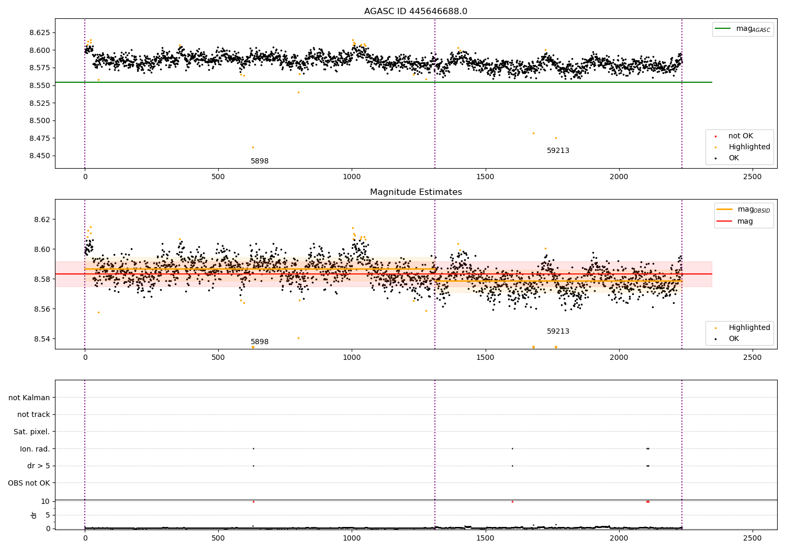Click the title AGASC ID 445646688.0
The width and height of the screenshot is (785, 550).
click(x=416, y=12)
